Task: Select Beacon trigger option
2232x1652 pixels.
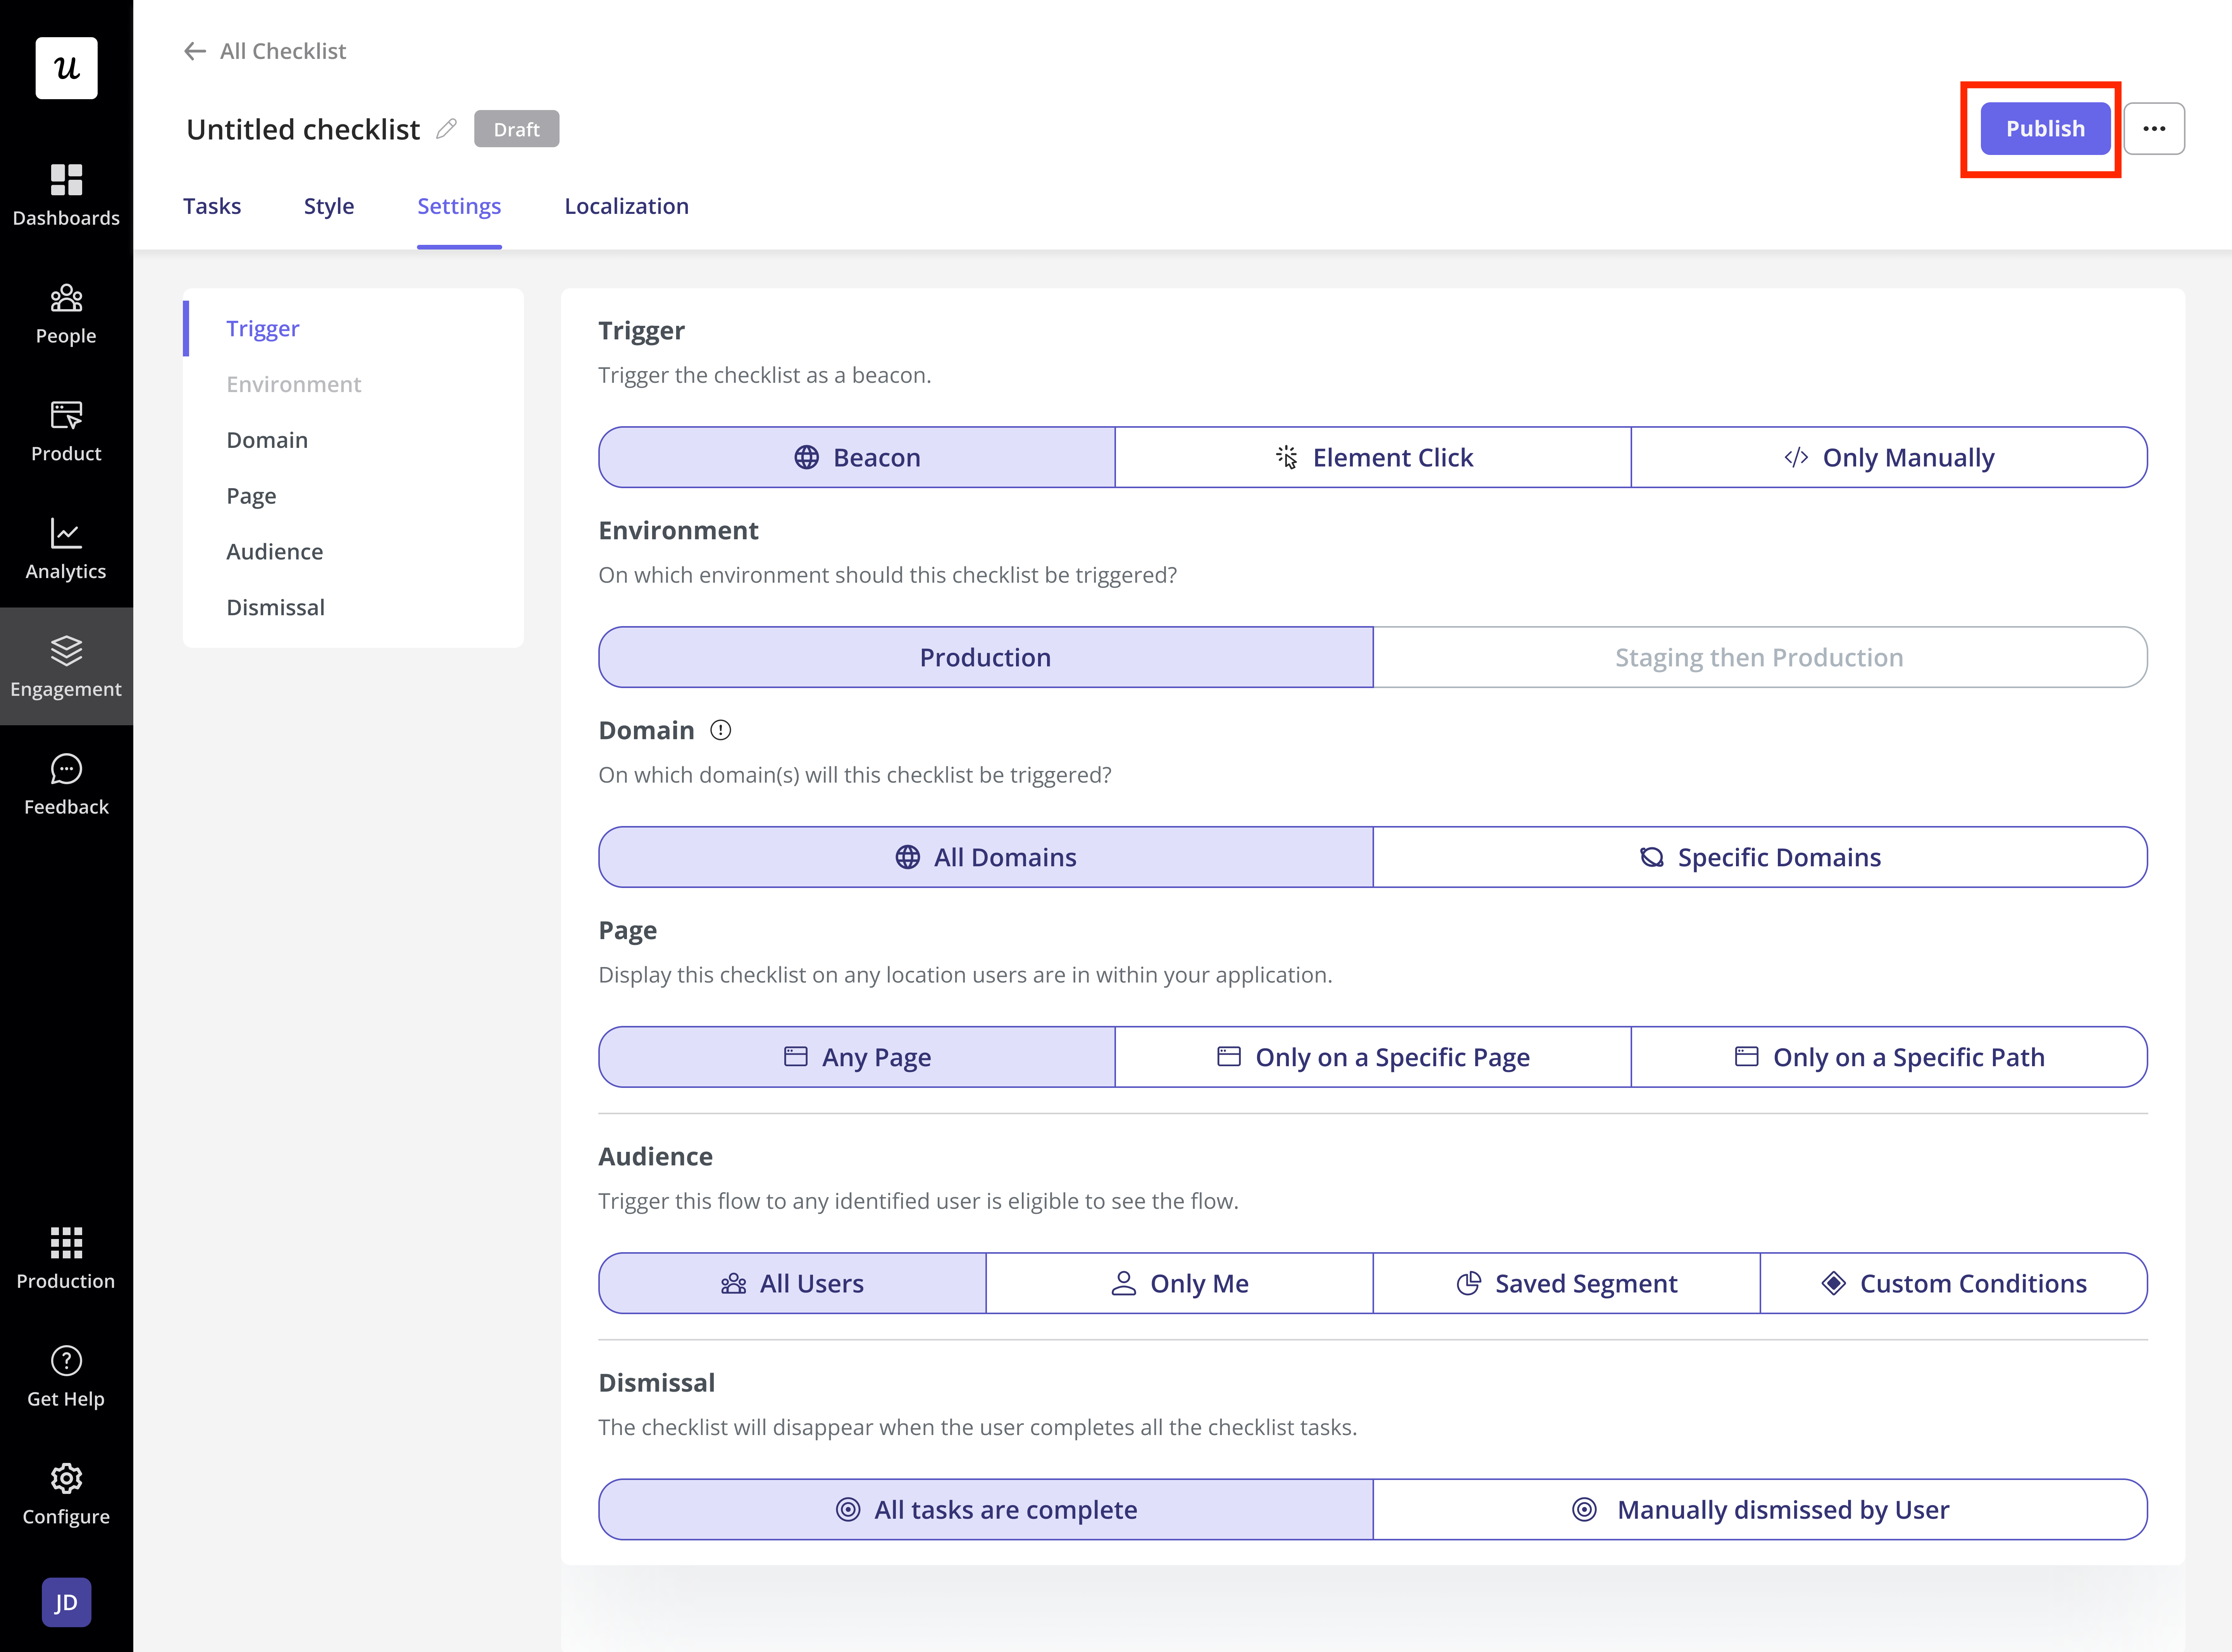Action: (x=857, y=457)
